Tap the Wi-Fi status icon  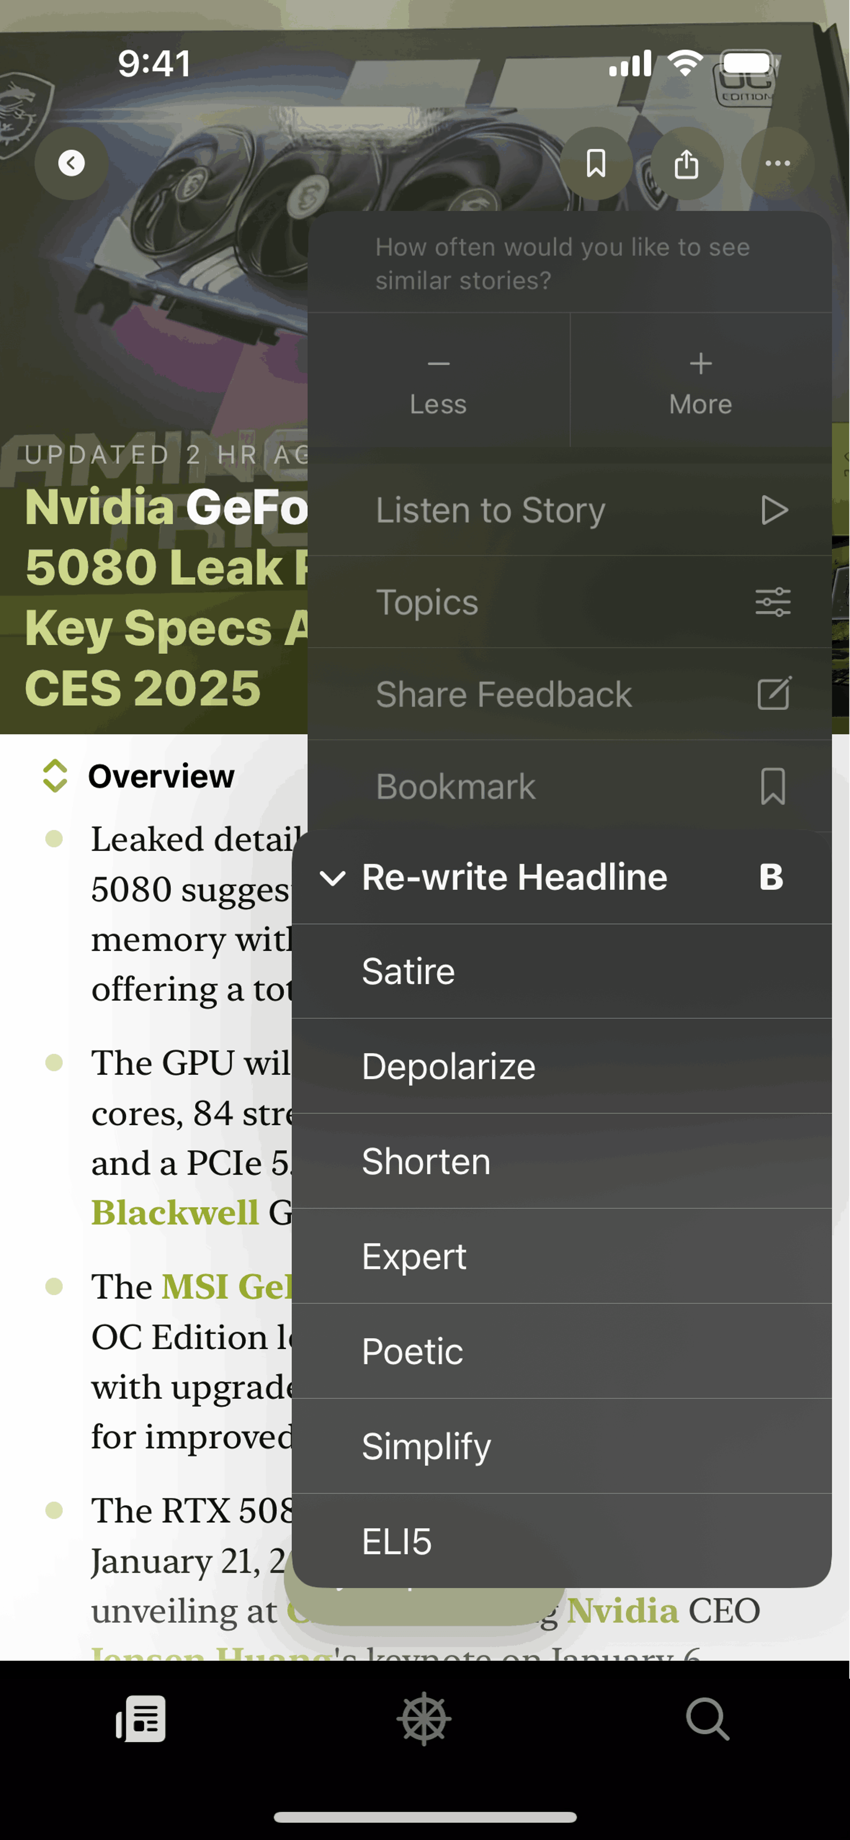point(685,64)
